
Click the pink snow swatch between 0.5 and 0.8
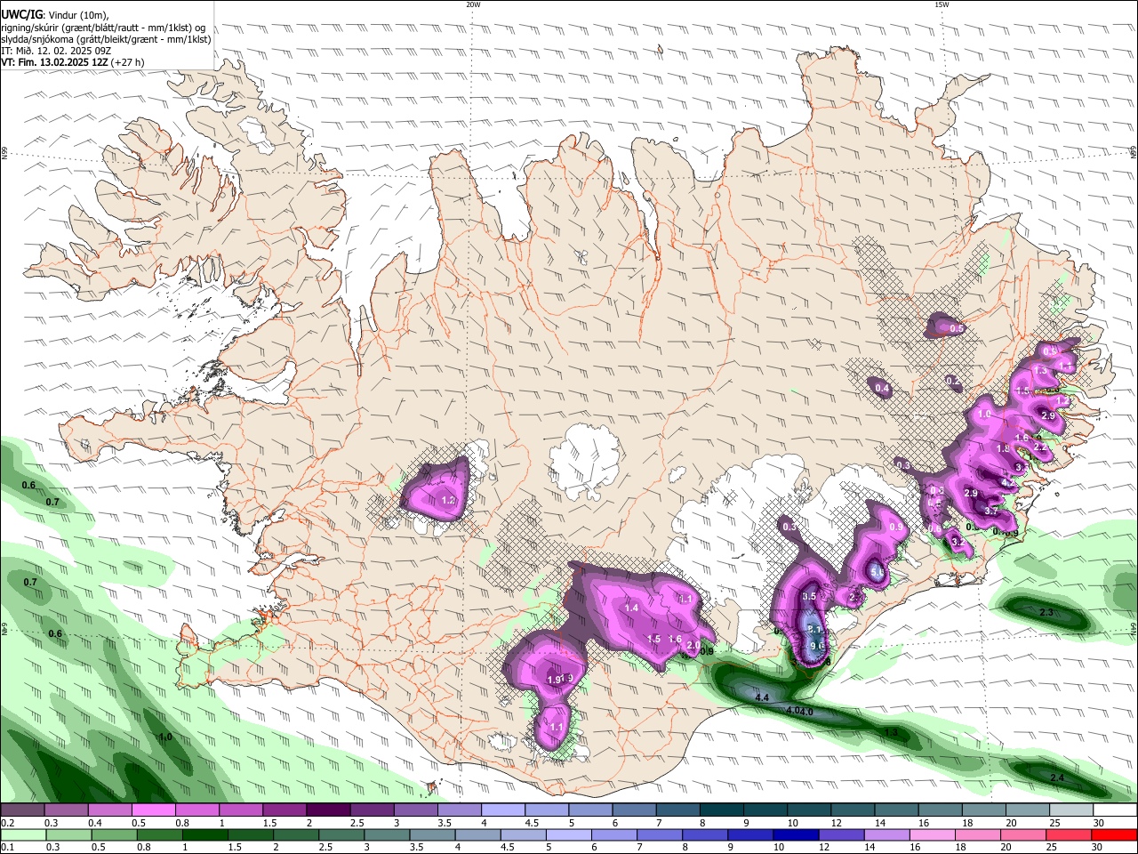click(153, 810)
